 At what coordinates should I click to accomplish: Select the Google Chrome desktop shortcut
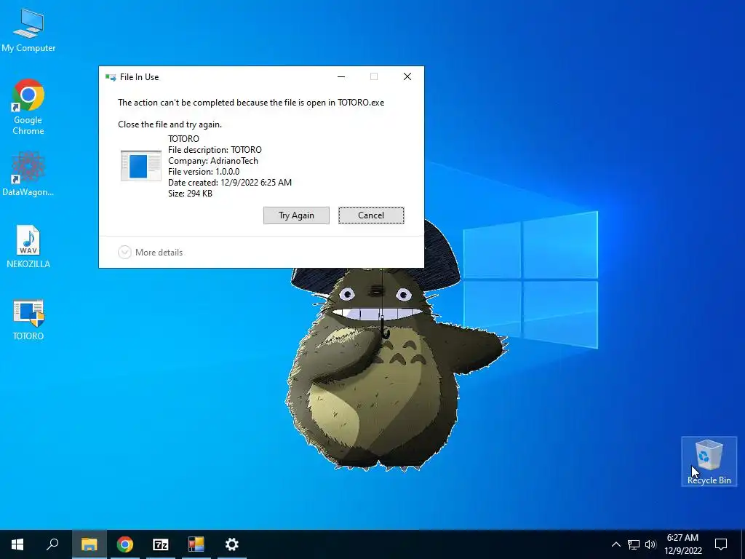click(x=28, y=107)
